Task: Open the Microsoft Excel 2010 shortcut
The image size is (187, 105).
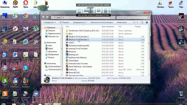Action: [15, 18]
